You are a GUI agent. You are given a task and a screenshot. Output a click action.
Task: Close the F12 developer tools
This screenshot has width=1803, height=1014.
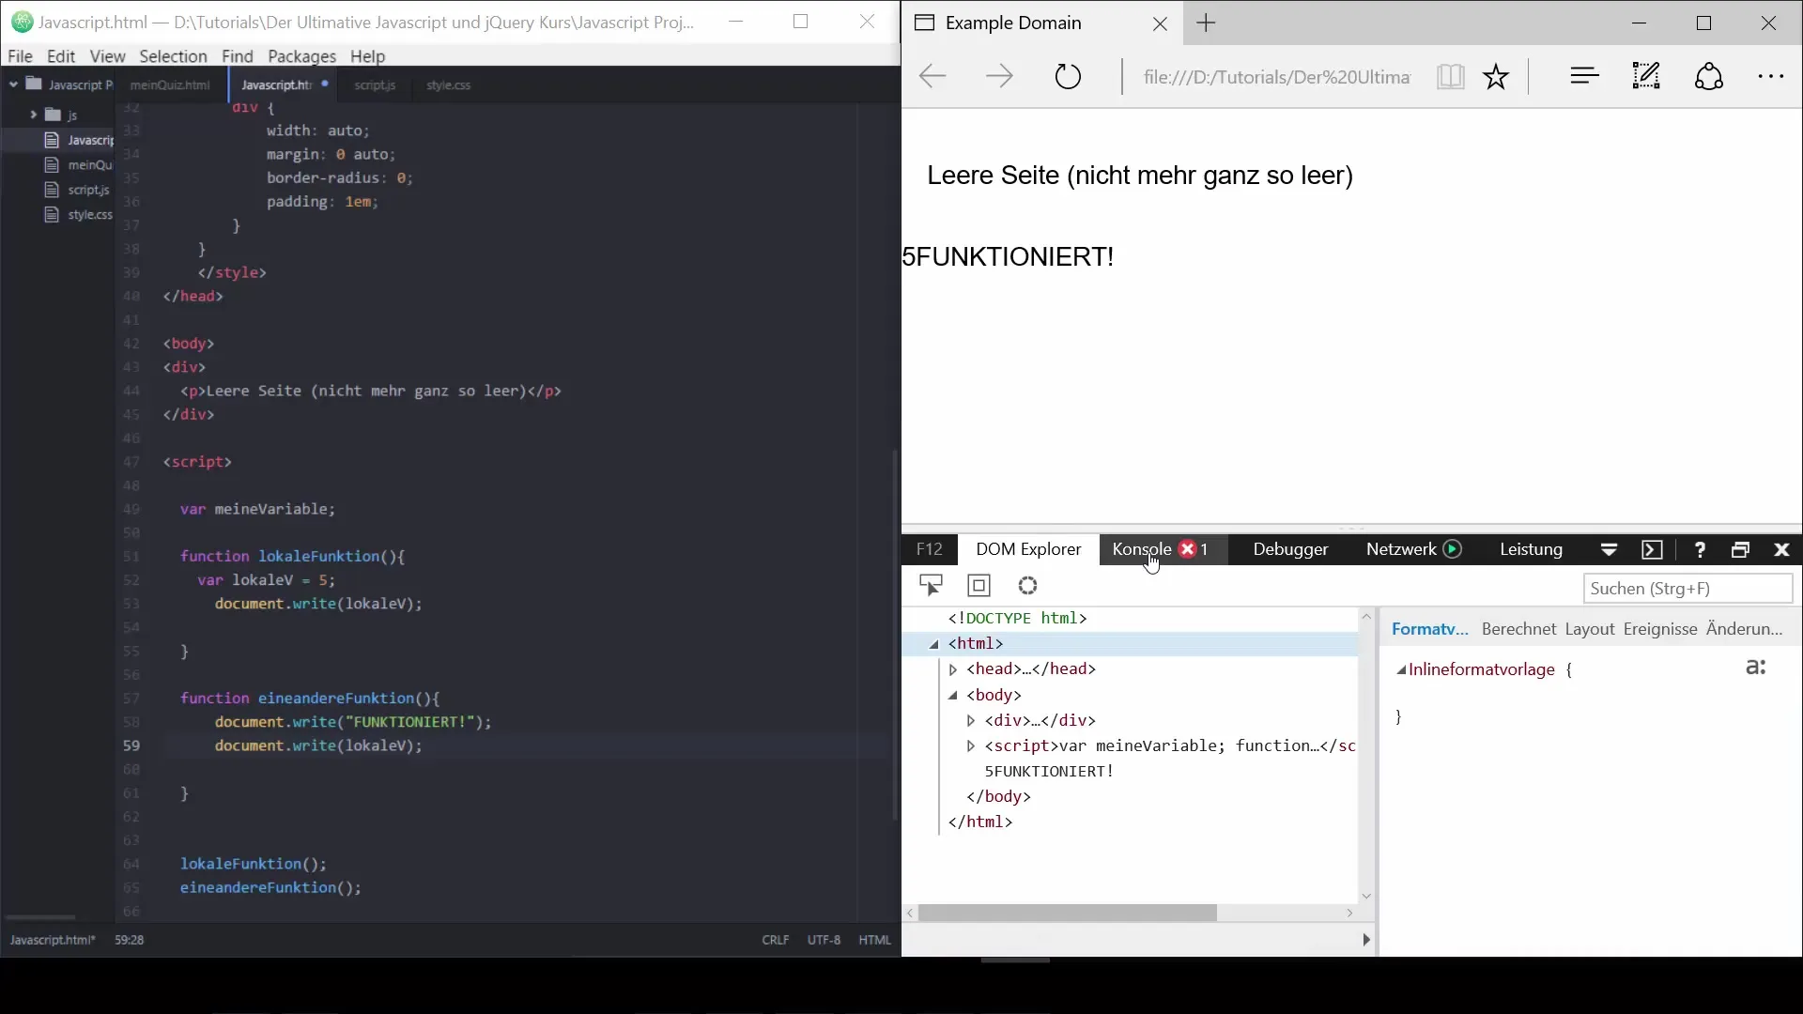(1781, 550)
